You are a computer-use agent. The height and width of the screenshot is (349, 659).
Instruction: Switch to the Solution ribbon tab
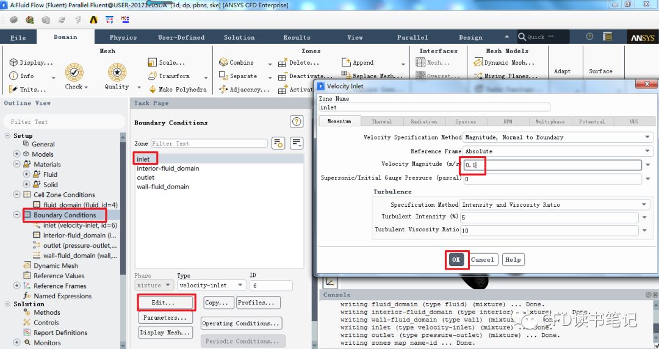coord(239,37)
